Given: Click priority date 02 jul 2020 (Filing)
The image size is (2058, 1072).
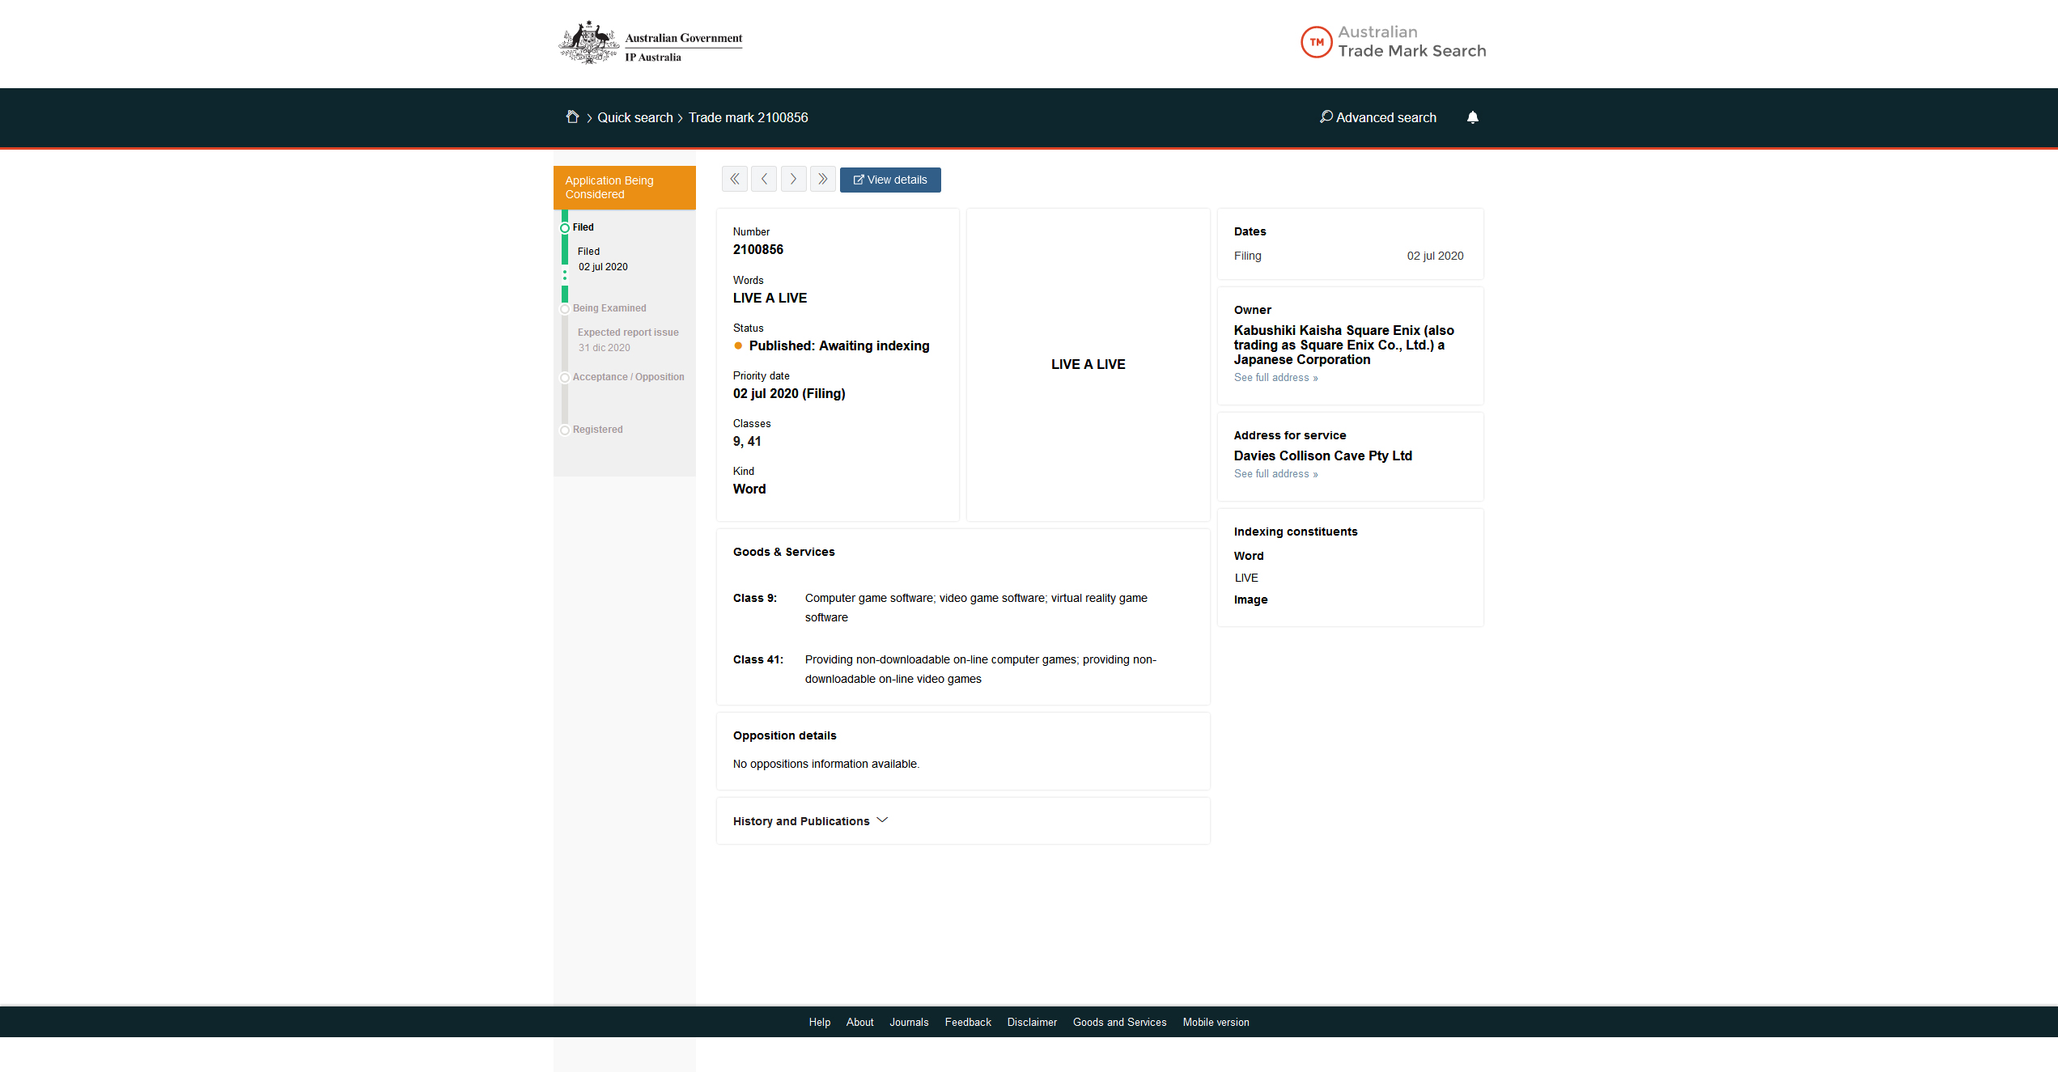Looking at the screenshot, I should click(x=789, y=394).
